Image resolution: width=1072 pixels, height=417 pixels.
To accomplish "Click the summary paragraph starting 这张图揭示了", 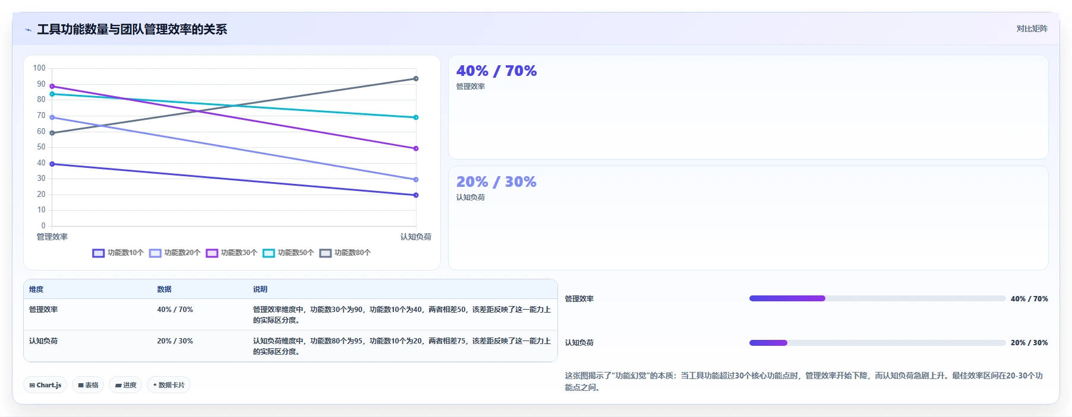I will point(804,381).
